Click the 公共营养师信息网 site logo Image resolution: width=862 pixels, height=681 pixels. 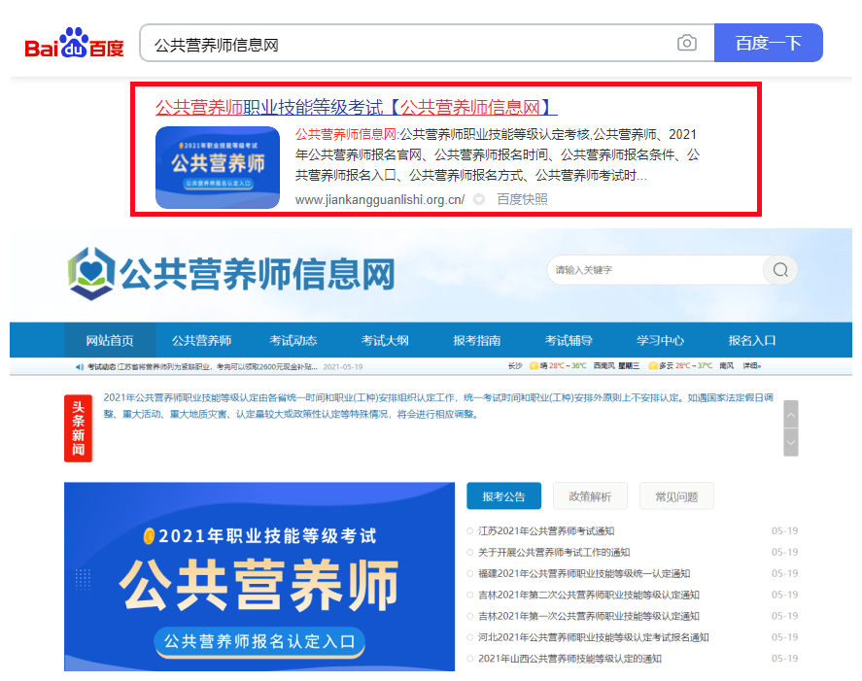[231, 273]
